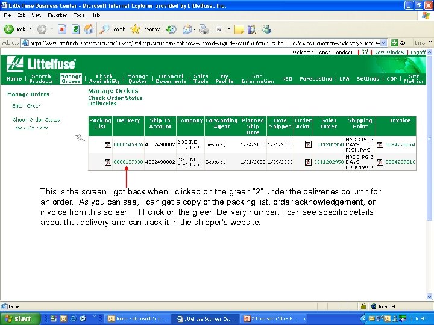Open the address bar URL dropdown
The height and width of the screenshot is (325, 434).
(383, 43)
